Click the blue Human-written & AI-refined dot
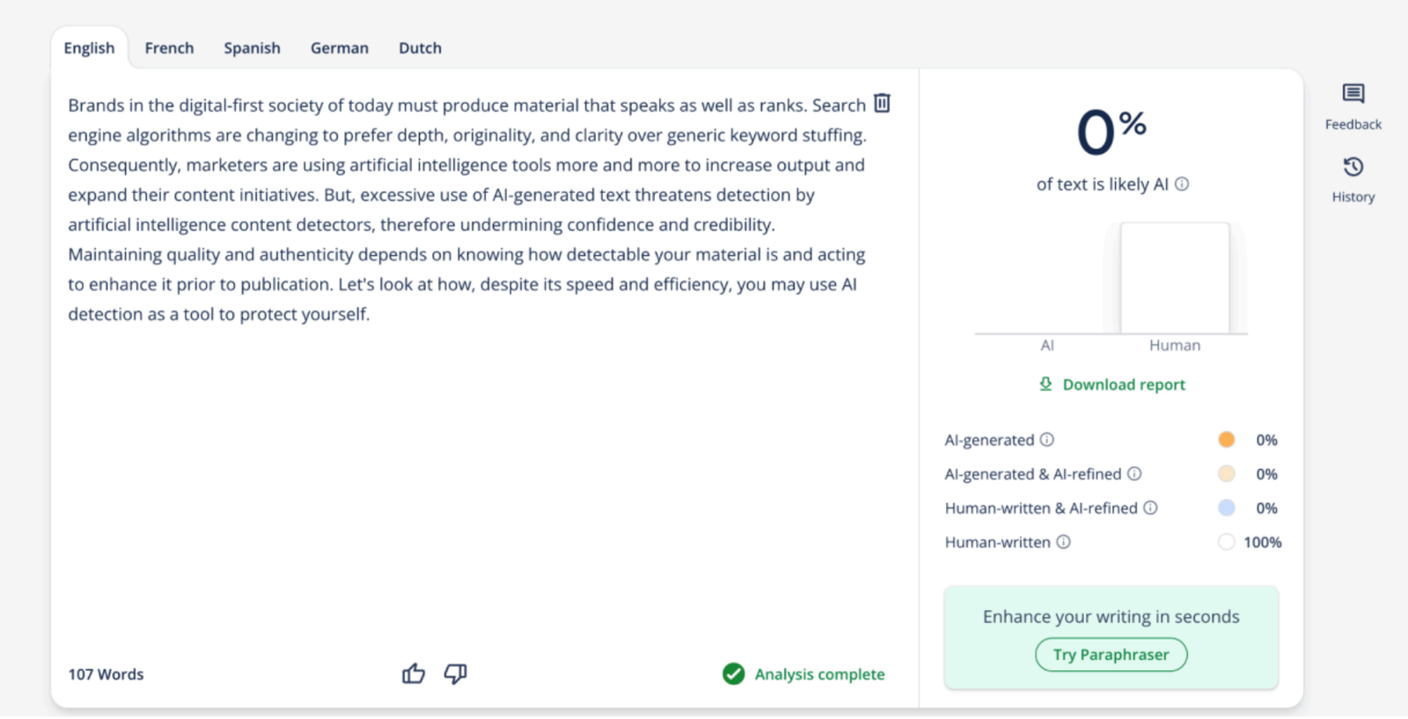 (1226, 508)
